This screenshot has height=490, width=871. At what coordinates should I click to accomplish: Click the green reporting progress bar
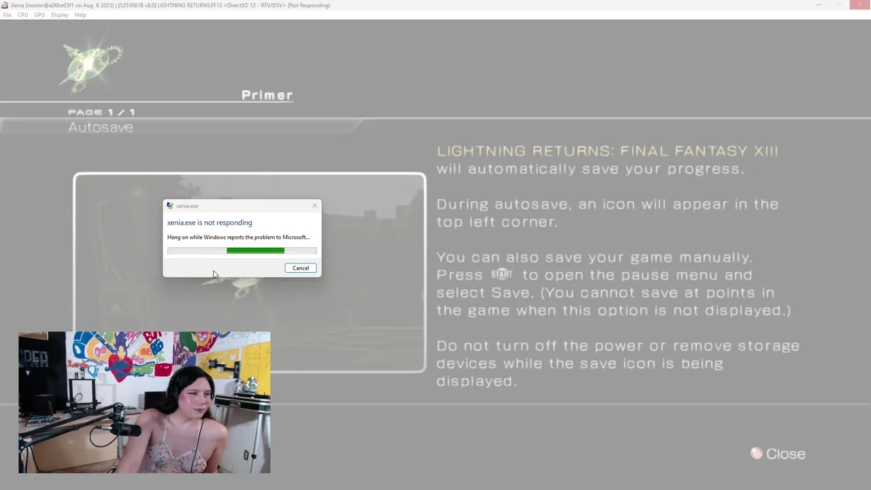coord(242,250)
